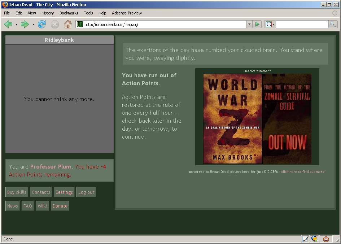Viewport: 341px width, 244px height.
Task: Click the FAQ button
Action: point(28,206)
